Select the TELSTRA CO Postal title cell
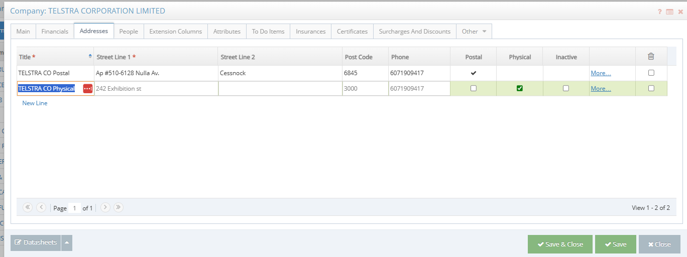Screen dimensions: 687x257 (x=55, y=73)
